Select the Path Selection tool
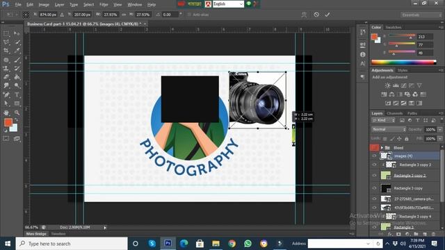The width and height of the screenshot is (445, 250). [6, 103]
